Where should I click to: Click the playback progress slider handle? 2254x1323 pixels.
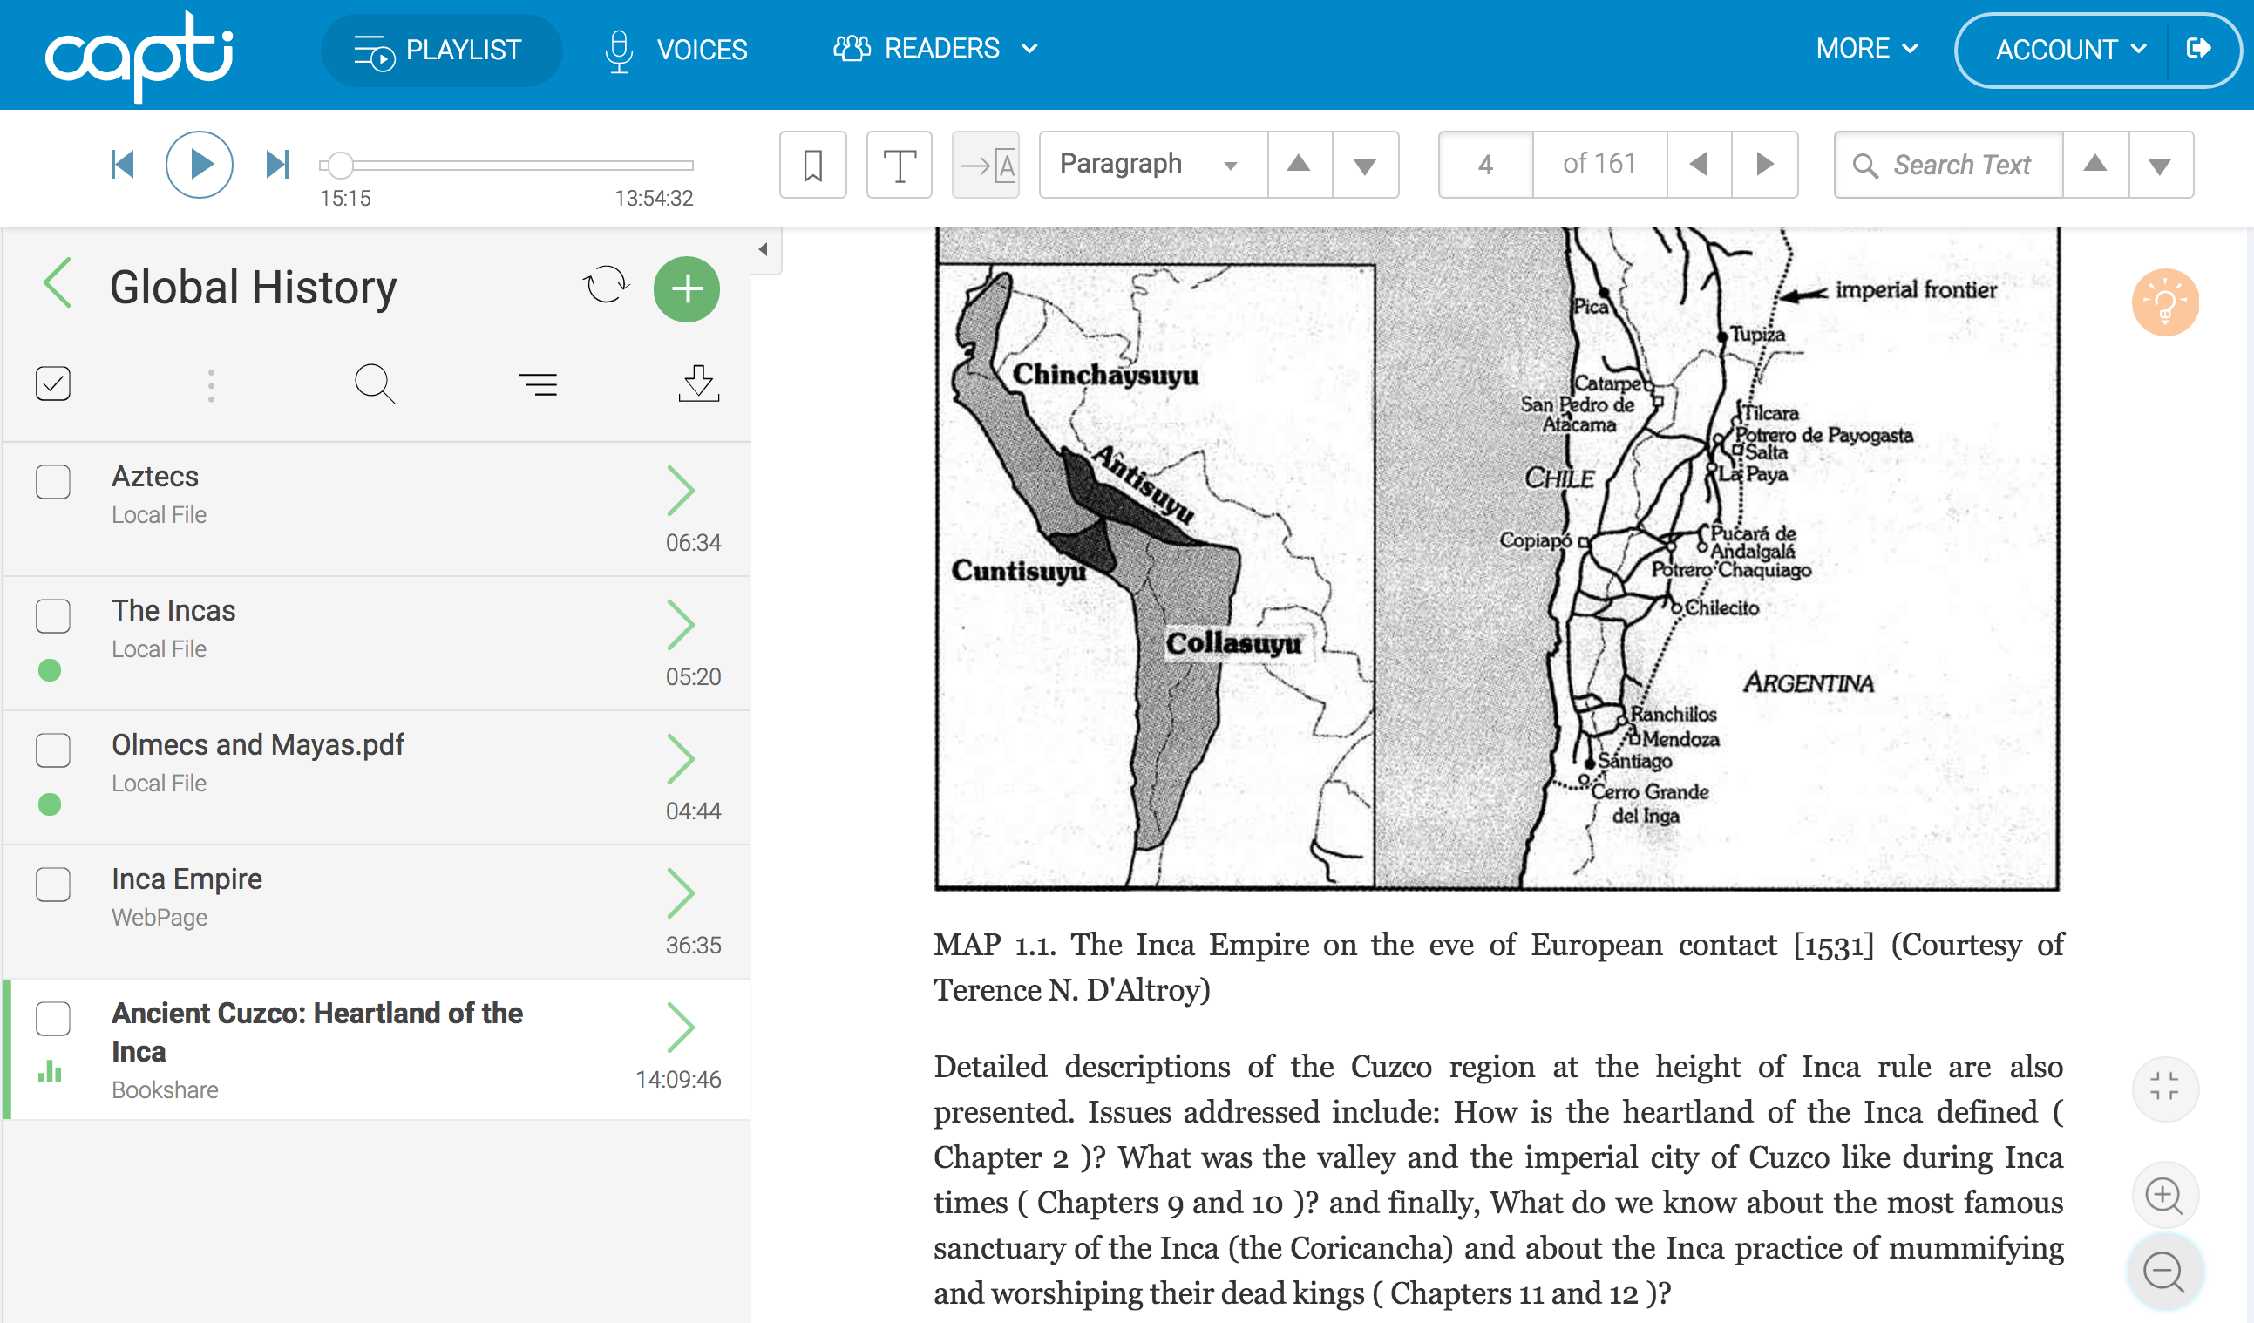pos(340,165)
